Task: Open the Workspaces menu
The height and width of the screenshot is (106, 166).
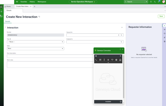Action: (x=42, y=2)
